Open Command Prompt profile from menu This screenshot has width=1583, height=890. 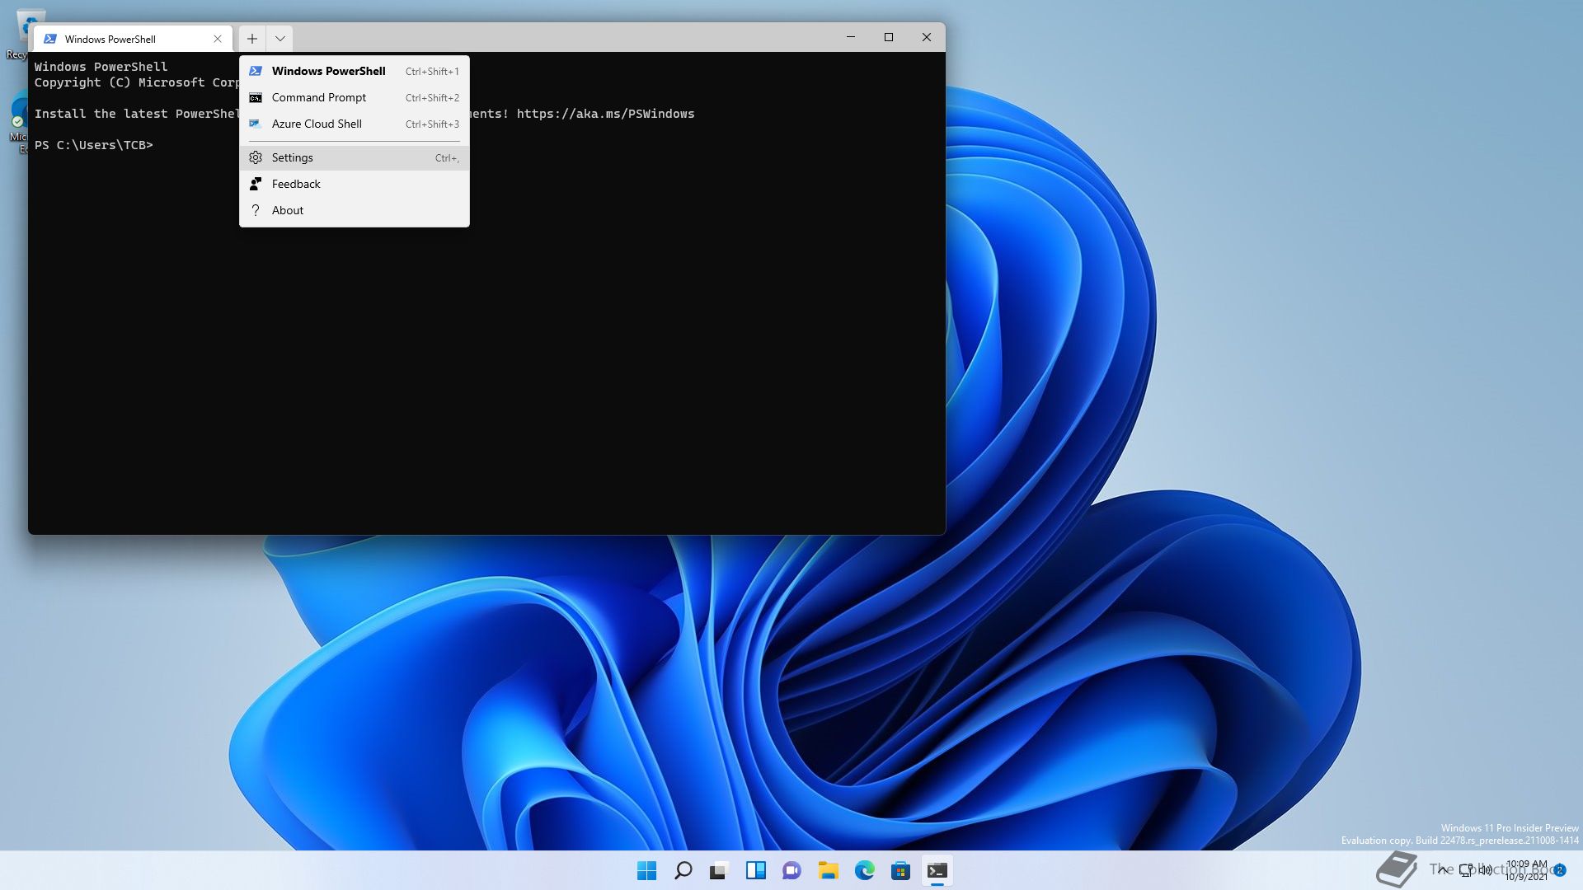[x=355, y=97]
